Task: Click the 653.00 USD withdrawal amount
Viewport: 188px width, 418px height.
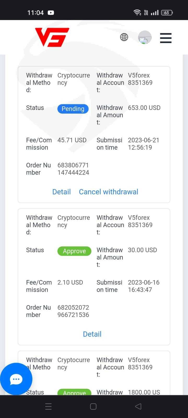Action: [x=144, y=108]
